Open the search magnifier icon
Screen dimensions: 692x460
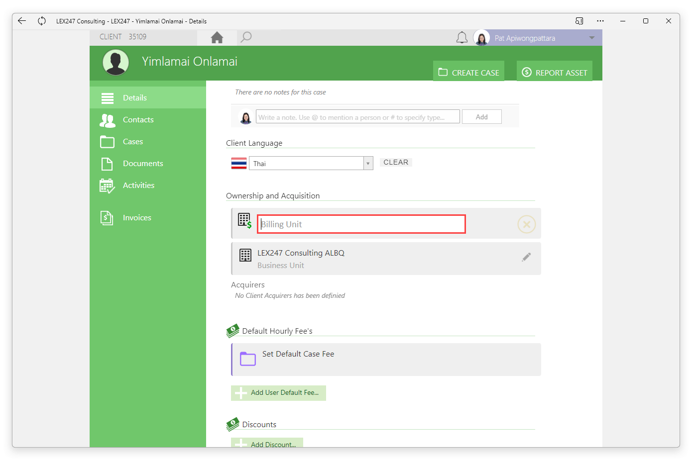(246, 37)
